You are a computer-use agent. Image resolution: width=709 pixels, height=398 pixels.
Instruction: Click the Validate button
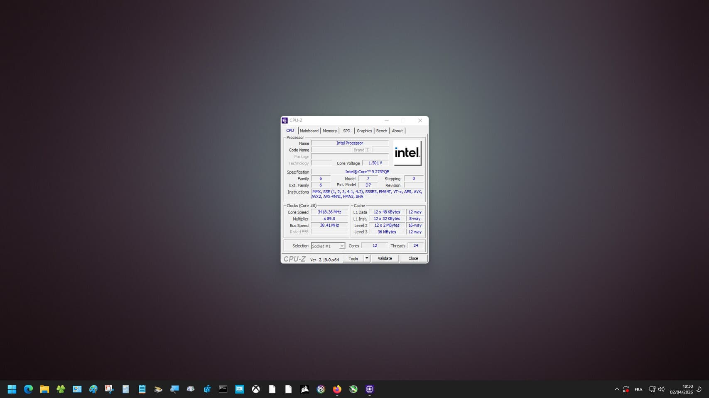click(385, 258)
